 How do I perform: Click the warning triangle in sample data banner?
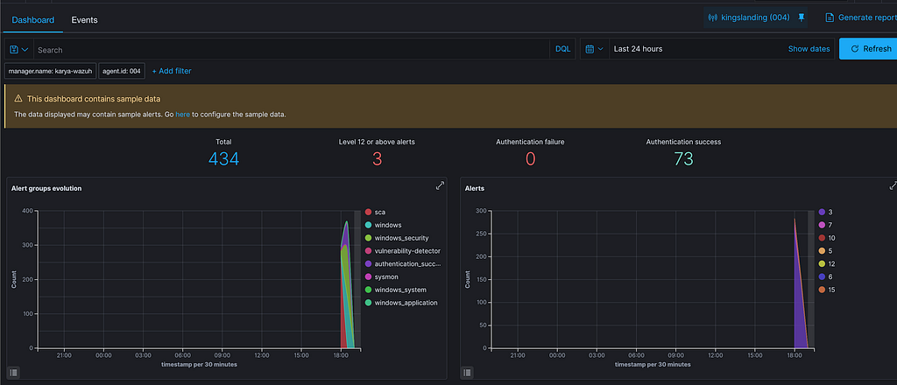(x=18, y=99)
